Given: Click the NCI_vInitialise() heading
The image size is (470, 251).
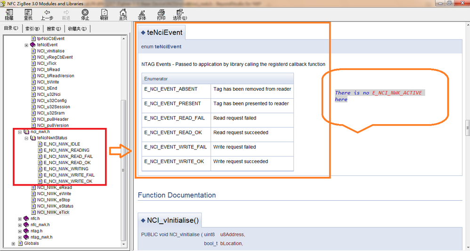Looking at the screenshot, I should [x=173, y=220].
